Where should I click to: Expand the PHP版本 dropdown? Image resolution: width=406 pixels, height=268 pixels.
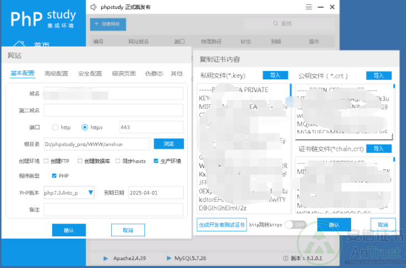pyautogui.click(x=91, y=193)
